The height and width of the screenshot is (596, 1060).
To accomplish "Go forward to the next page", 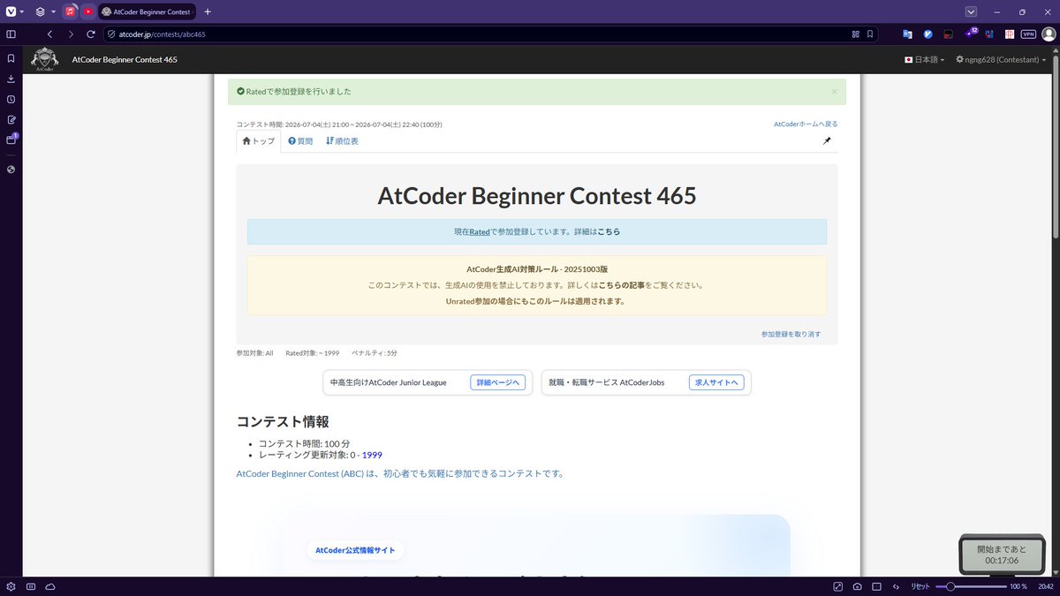I will (x=71, y=34).
